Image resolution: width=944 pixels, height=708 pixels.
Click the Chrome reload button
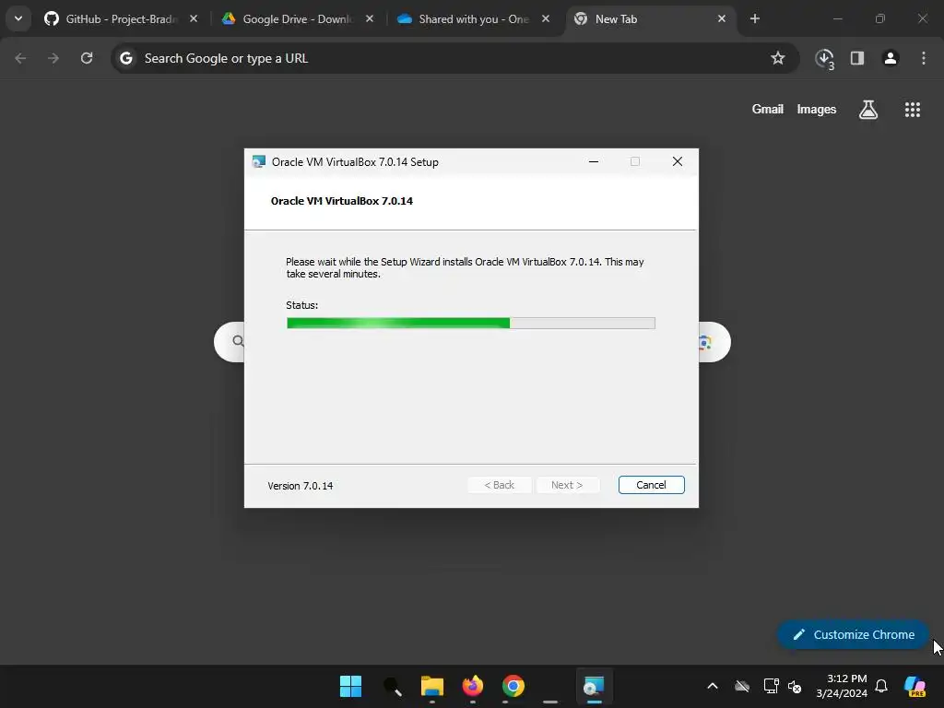(87, 58)
